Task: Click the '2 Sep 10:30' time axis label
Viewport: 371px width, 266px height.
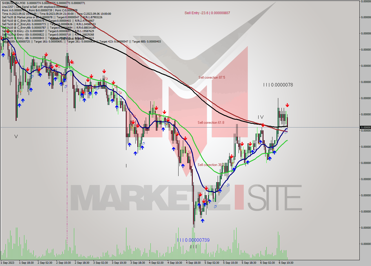Action: tap(63, 263)
